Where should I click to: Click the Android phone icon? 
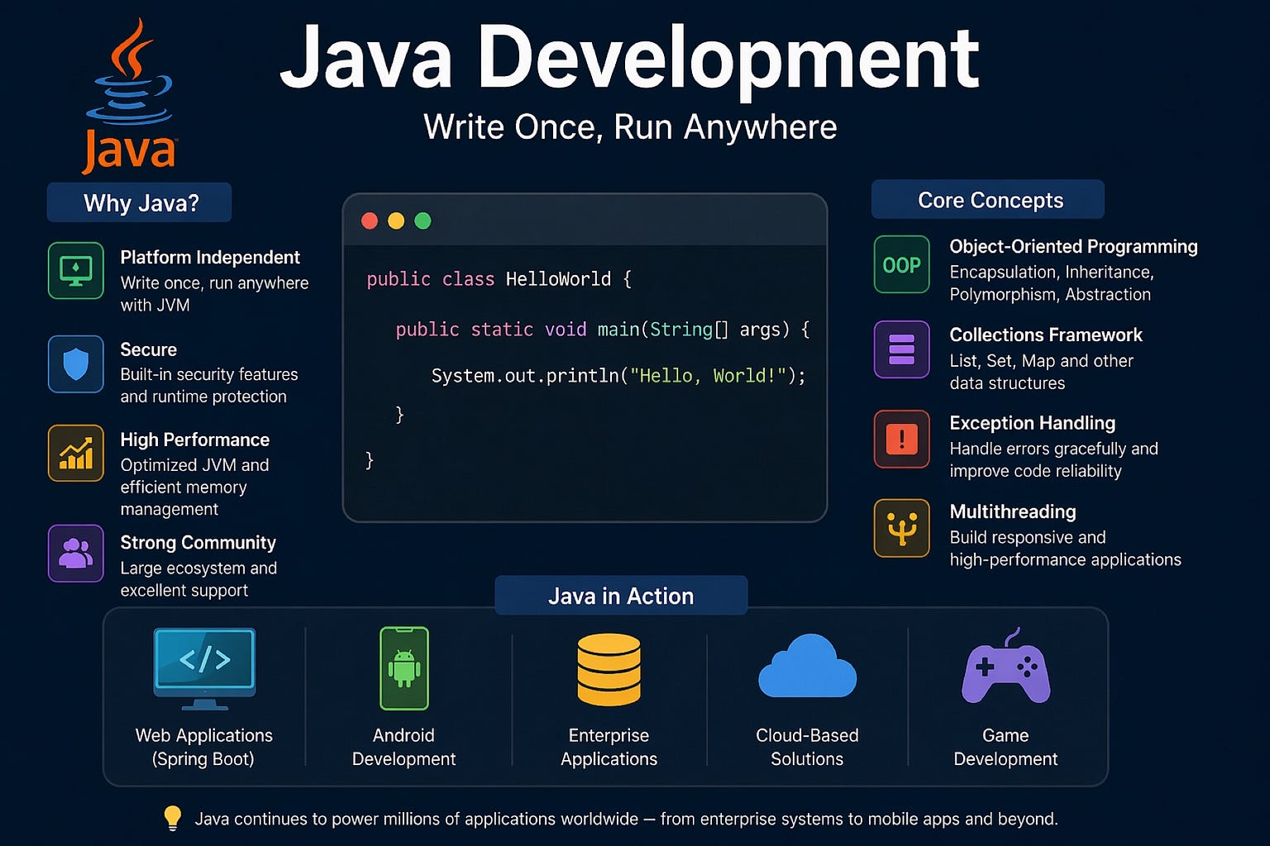click(x=404, y=668)
